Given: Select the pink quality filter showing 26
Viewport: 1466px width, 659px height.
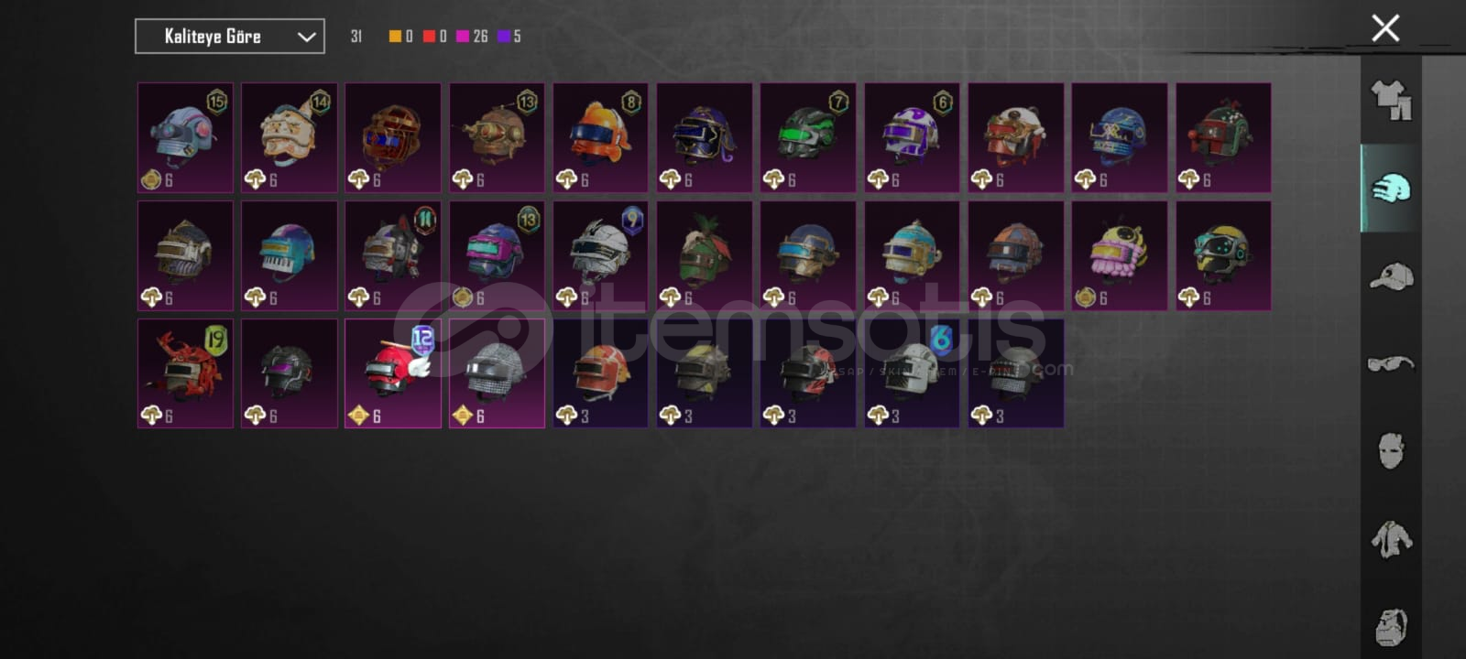Looking at the screenshot, I should [x=472, y=37].
